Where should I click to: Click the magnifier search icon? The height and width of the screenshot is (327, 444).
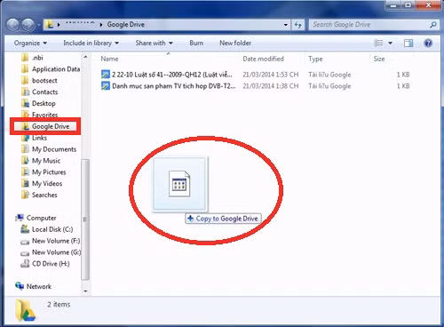pos(433,25)
